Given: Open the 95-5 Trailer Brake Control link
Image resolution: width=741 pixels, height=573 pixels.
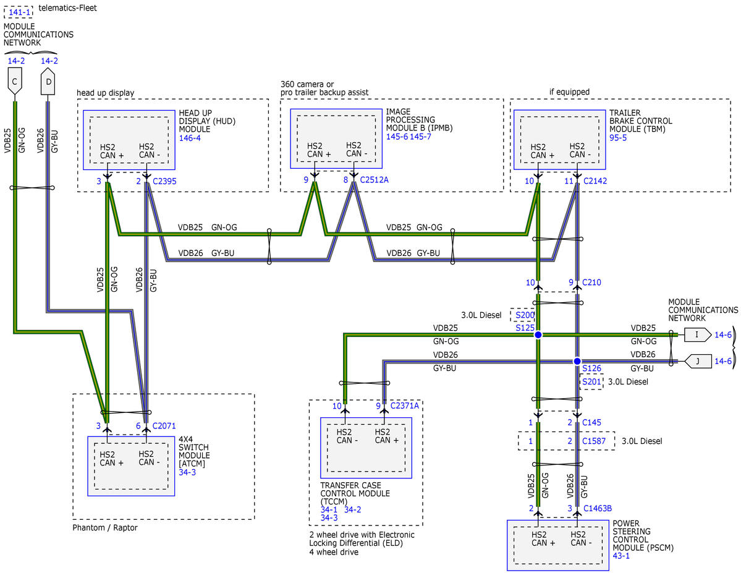Looking at the screenshot, I should pyautogui.click(x=619, y=138).
